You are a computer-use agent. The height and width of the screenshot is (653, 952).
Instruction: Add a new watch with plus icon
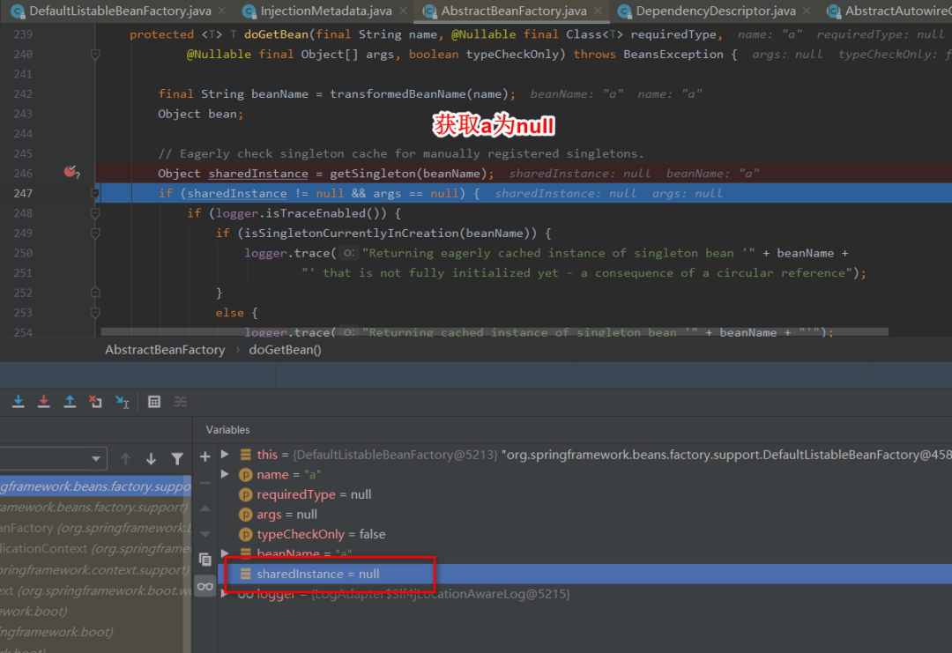click(205, 456)
